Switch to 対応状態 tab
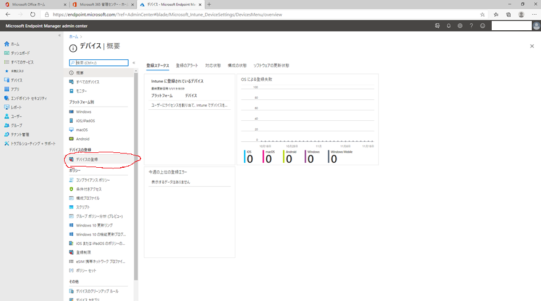Image resolution: width=541 pixels, height=301 pixels. tap(213, 65)
